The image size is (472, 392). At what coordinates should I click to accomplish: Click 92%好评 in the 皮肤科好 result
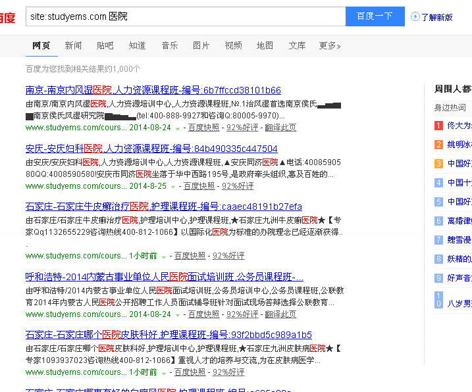(228, 372)
